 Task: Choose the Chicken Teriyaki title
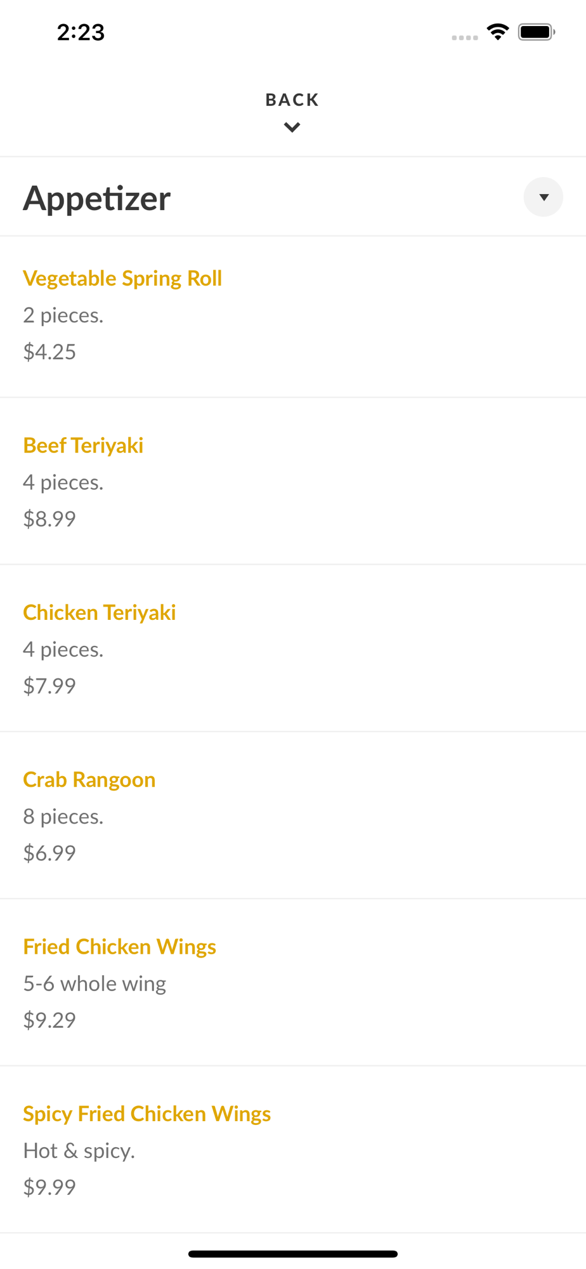click(x=100, y=612)
